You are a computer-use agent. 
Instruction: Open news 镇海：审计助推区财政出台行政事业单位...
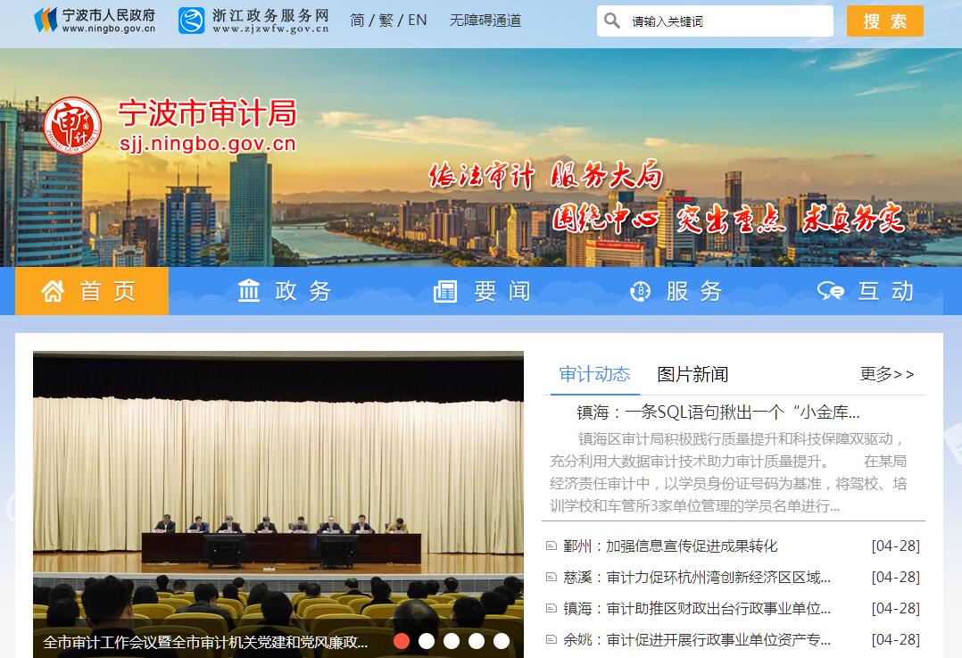pos(697,608)
